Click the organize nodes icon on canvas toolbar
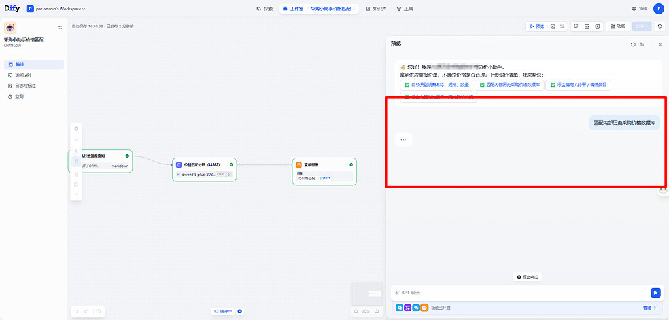This screenshot has height=320, width=669. (77, 175)
